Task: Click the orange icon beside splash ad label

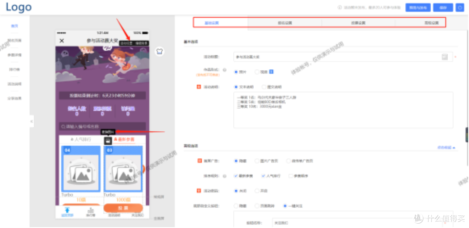Action: click(199, 161)
